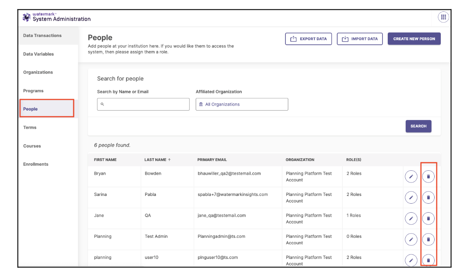Delete Sarina Pabla using the trash icon
Image resolution: width=464 pixels, height=274 pixels.
[x=428, y=198]
